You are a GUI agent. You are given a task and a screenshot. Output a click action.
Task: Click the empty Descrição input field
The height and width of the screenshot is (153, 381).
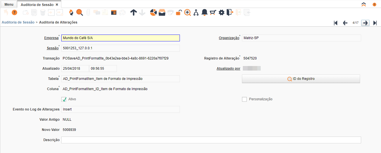click(211, 140)
